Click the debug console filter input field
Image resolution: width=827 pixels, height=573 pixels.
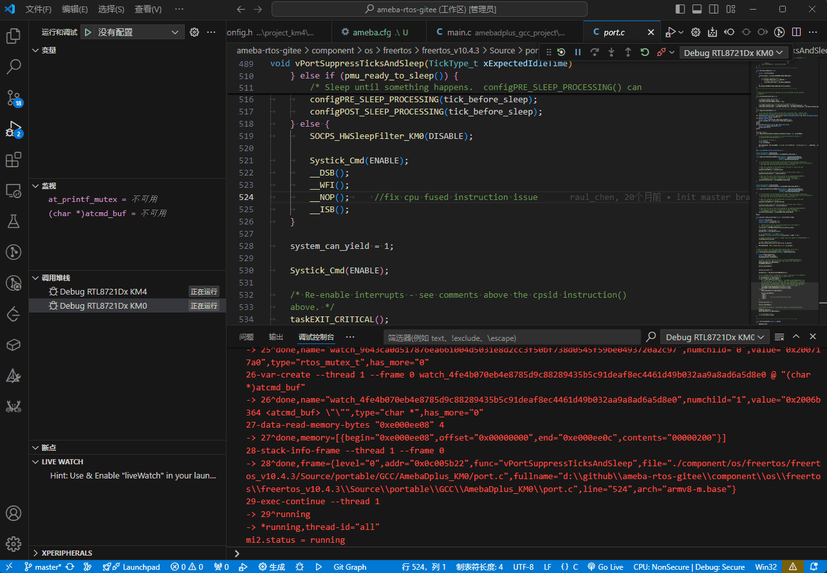[512, 338]
